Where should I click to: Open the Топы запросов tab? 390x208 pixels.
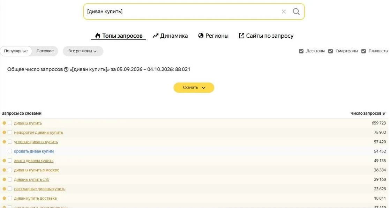118,36
